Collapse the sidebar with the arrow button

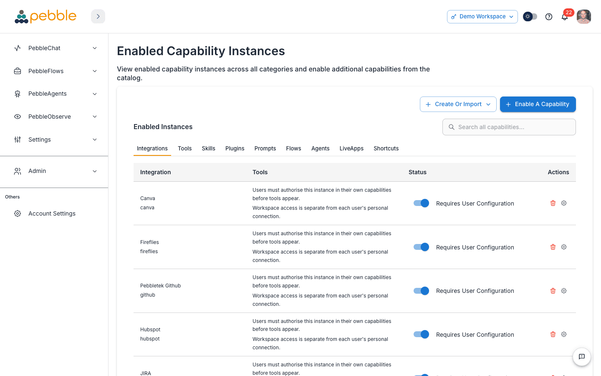pyautogui.click(x=98, y=16)
